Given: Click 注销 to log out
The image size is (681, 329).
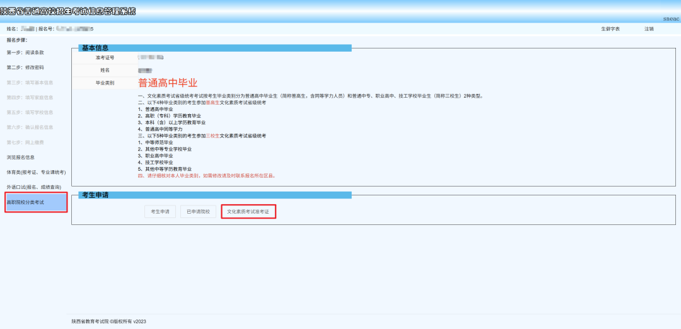Looking at the screenshot, I should coord(649,29).
